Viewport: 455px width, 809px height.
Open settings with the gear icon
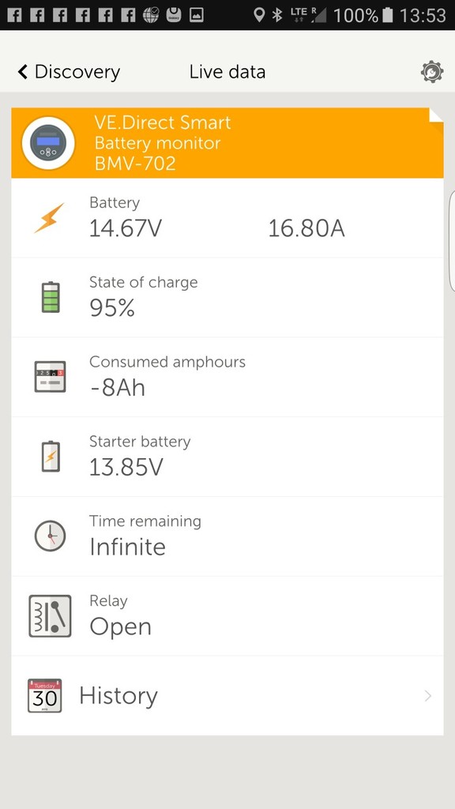pos(432,72)
